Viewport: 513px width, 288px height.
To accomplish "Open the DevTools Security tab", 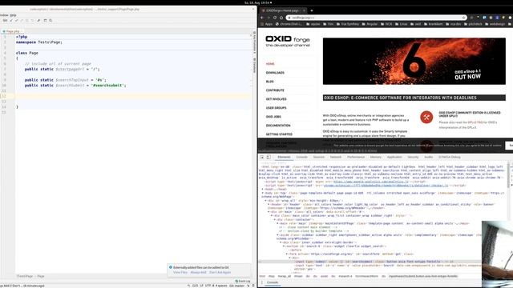I will 413,157.
